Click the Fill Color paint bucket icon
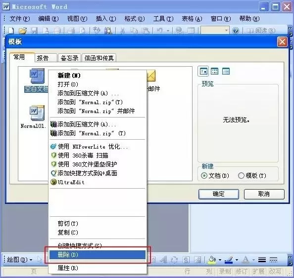 click(x=212, y=260)
